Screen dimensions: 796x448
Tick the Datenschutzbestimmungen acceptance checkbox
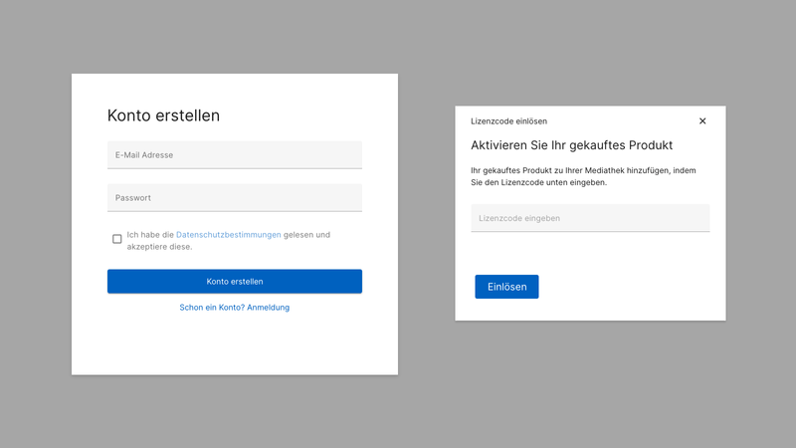[117, 239]
